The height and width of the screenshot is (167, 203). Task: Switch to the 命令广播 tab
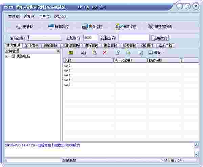point(165,46)
